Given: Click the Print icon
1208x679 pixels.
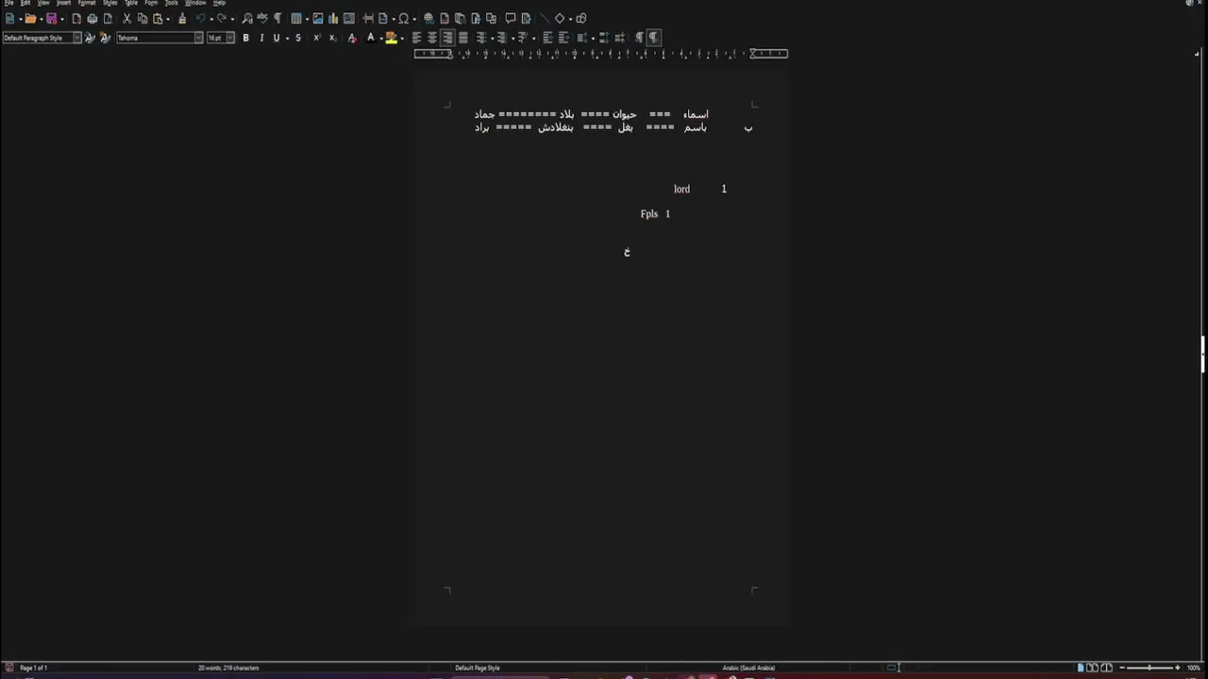Looking at the screenshot, I should pos(92,19).
